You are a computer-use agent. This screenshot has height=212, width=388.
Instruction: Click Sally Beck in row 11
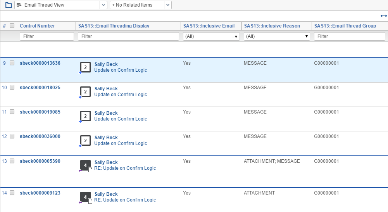coord(106,113)
